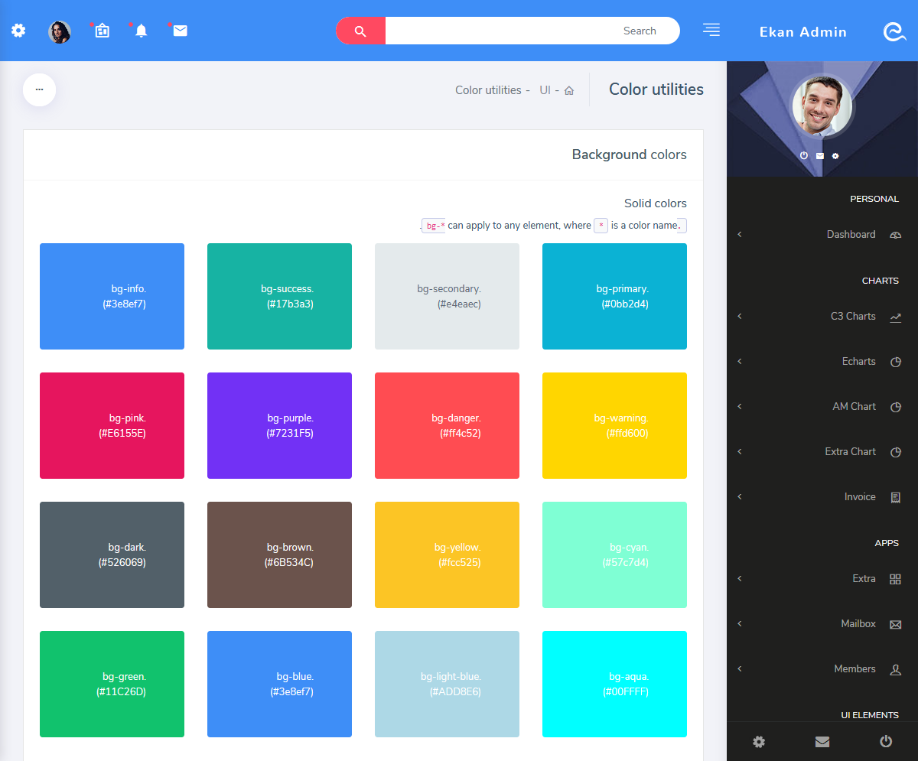The image size is (918, 761).
Task: Click into the Search text field
Action: 520,31
